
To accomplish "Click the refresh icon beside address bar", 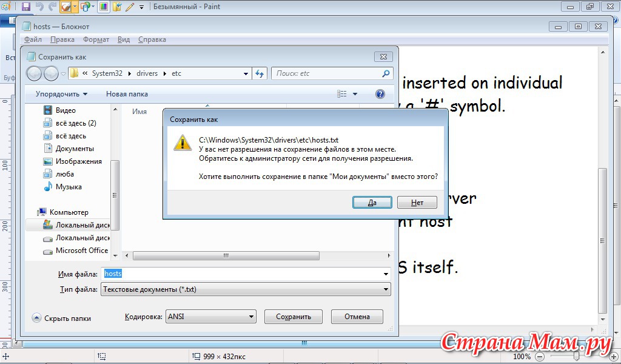I will 260,73.
